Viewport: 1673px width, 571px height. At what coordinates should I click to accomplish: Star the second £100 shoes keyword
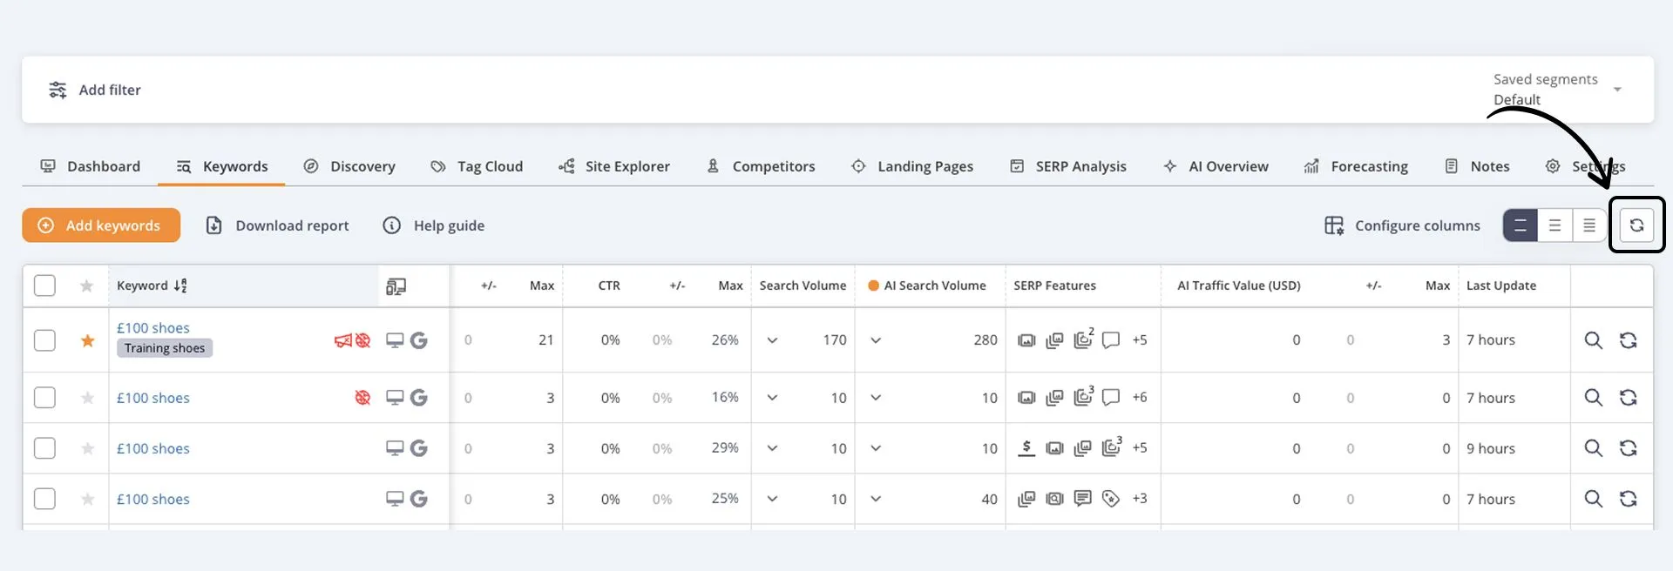pos(87,398)
